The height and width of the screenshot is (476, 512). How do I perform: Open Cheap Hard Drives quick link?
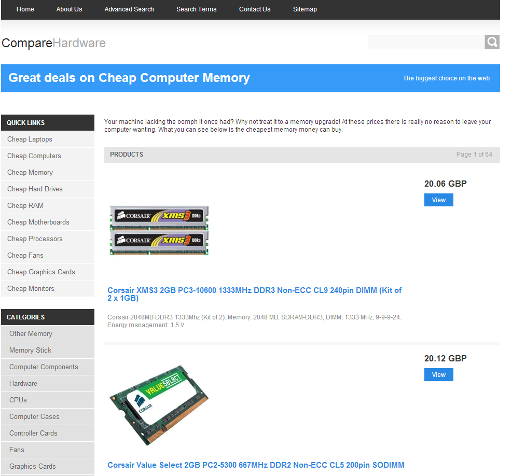tap(48, 189)
